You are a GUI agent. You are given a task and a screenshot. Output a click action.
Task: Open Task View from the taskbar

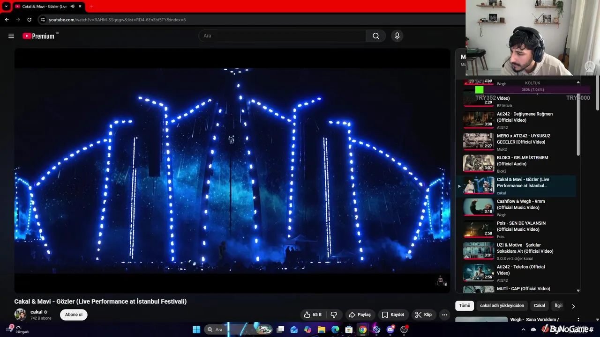coord(280,330)
